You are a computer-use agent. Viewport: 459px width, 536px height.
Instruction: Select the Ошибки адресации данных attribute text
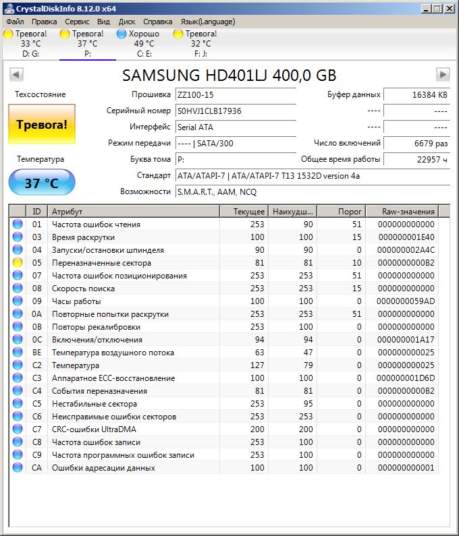(103, 468)
